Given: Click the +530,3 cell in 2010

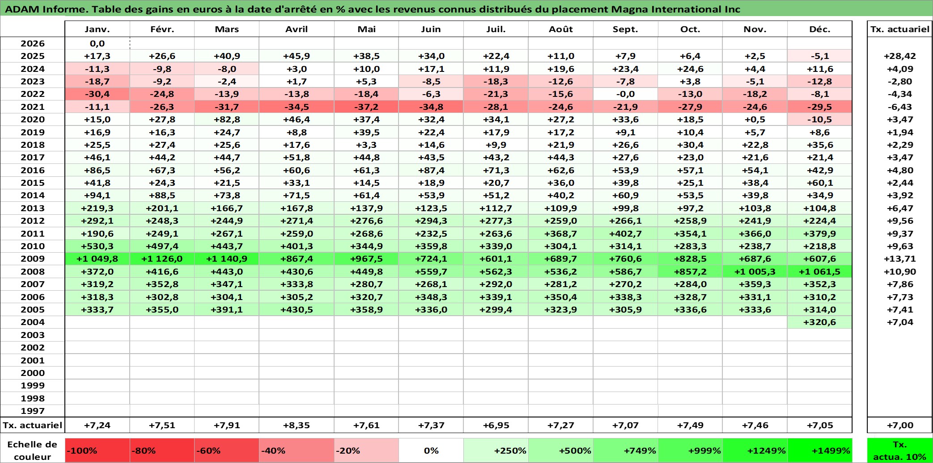Looking at the screenshot, I should tap(97, 246).
